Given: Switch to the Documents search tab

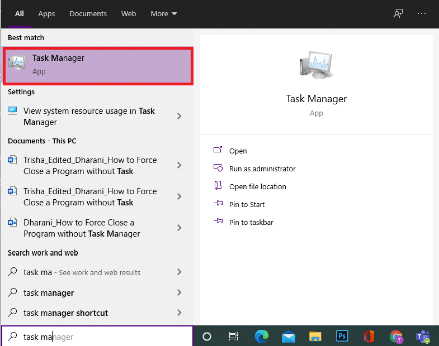Looking at the screenshot, I should [x=88, y=14].
